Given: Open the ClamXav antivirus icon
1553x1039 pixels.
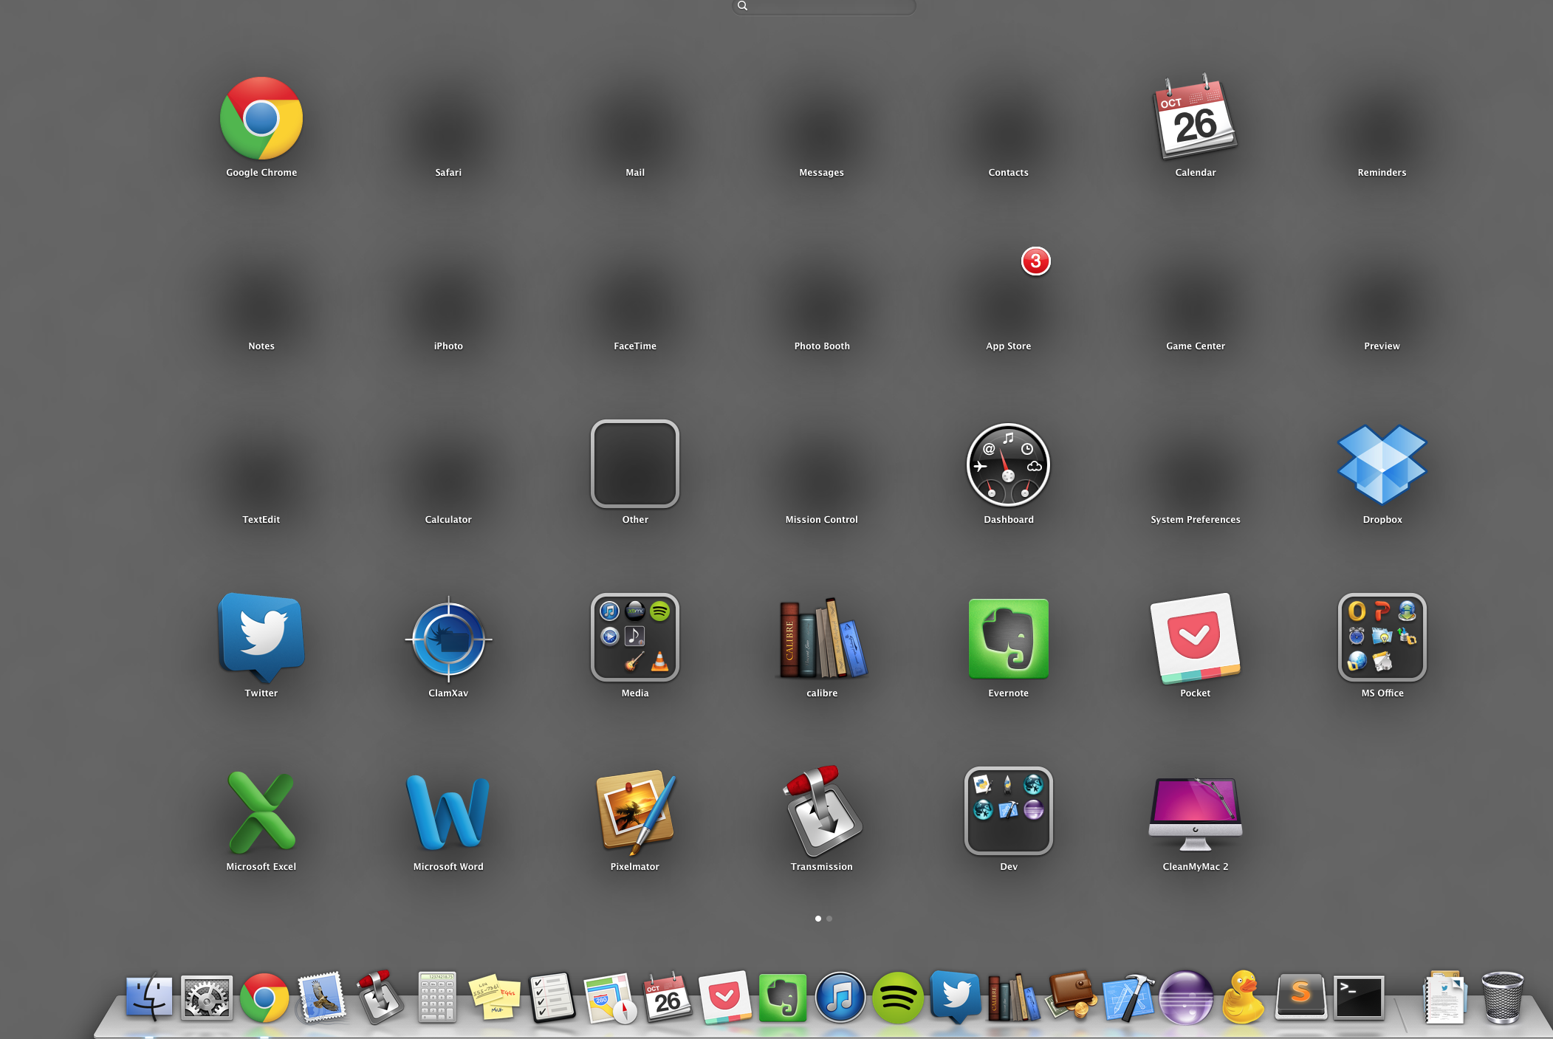Looking at the screenshot, I should [x=448, y=639].
